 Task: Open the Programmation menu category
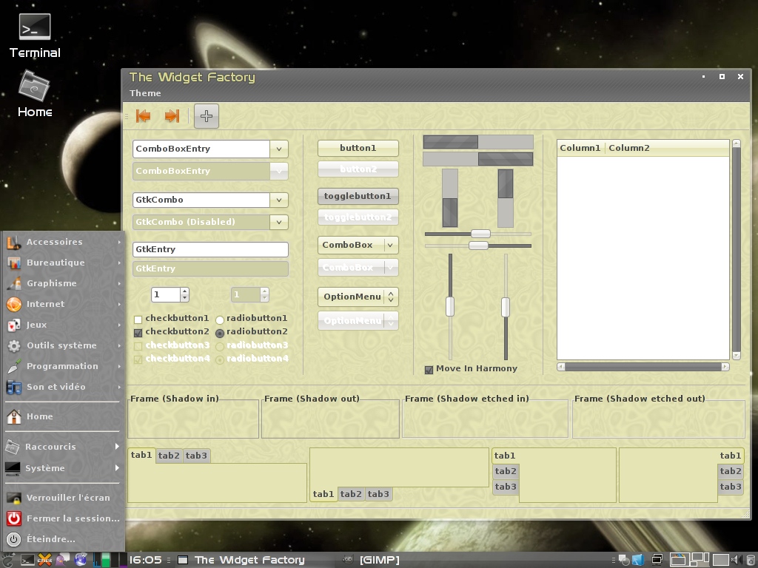click(x=63, y=366)
